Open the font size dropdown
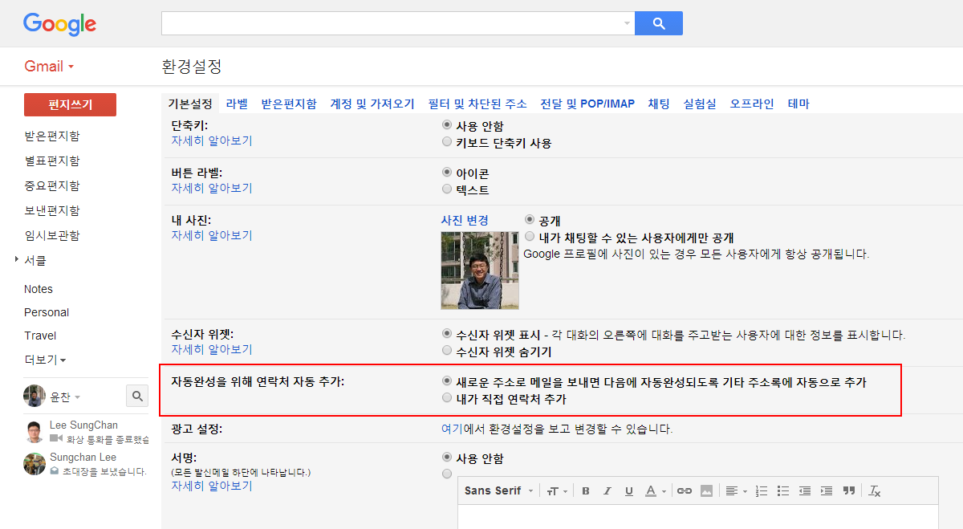Viewport: 963px width, 529px height. click(x=557, y=490)
